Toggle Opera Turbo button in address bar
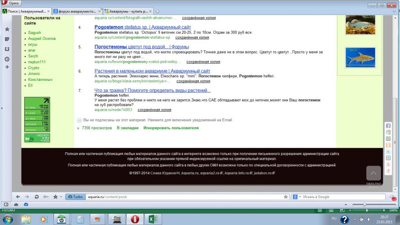 point(75,197)
